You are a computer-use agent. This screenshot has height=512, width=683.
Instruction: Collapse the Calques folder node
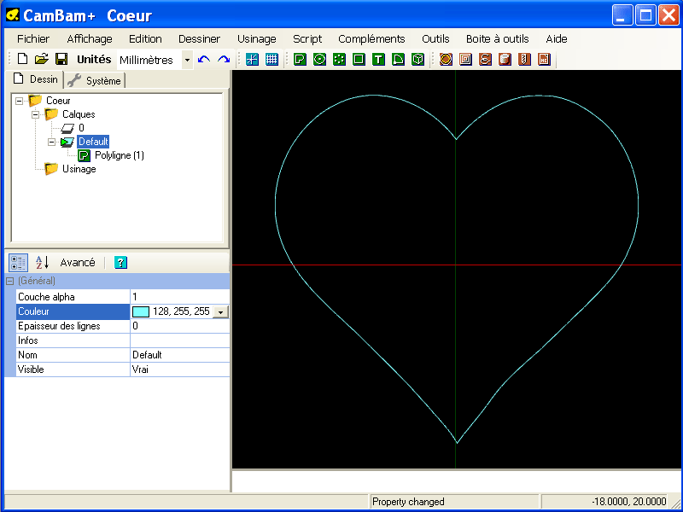[35, 114]
